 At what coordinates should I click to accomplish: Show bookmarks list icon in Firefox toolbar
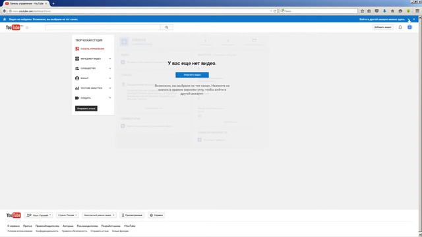click(369, 11)
